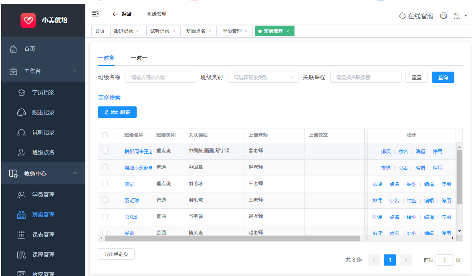Viewport: 472px width, 276px height.
Task: Toggle the select-all checkbox in table header
Action: click(x=105, y=135)
